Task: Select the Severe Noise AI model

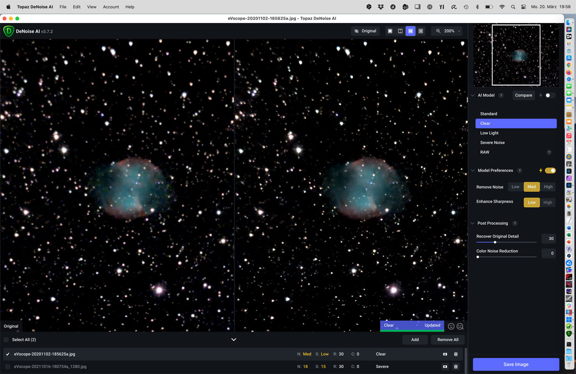Action: click(x=516, y=143)
